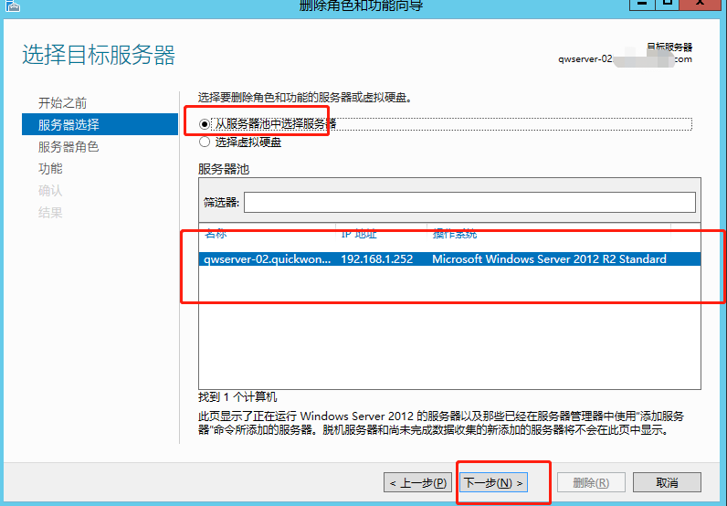Image resolution: width=727 pixels, height=506 pixels.
Task: Click the 192.168.1.252 IP address cell
Action: 376,258
